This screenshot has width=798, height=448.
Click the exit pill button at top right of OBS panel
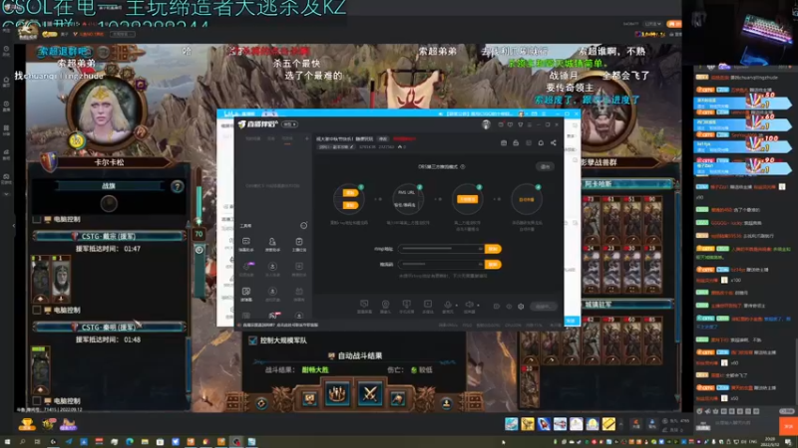pyautogui.click(x=545, y=166)
